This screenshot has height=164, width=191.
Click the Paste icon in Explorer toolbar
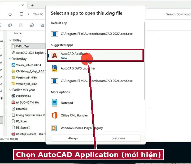pyautogui.click(x=21, y=25)
